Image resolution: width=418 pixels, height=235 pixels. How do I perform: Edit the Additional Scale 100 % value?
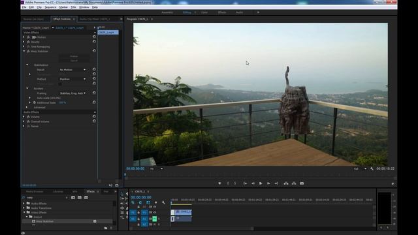pos(63,102)
